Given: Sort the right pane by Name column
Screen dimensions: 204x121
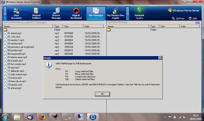Looking at the screenshot, I should [128, 26].
